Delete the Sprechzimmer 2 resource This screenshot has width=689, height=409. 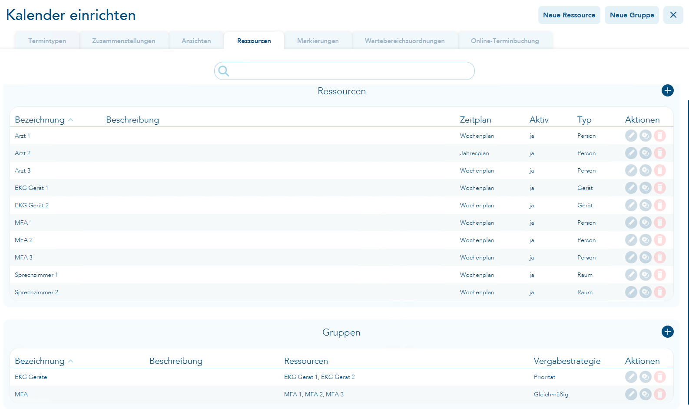pyautogui.click(x=660, y=292)
